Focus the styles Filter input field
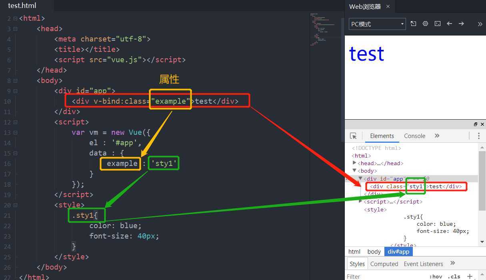486x280 pixels. [386, 276]
